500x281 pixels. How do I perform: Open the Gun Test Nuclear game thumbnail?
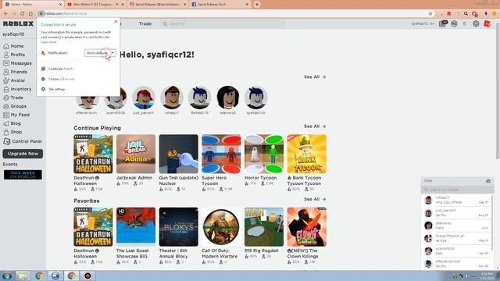[x=179, y=154]
